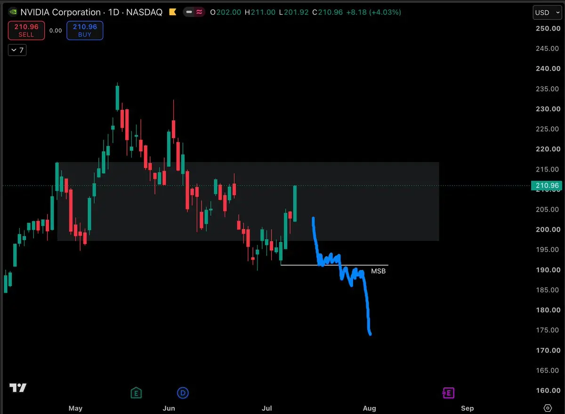Click the Jun label on time axis

[x=169, y=408]
